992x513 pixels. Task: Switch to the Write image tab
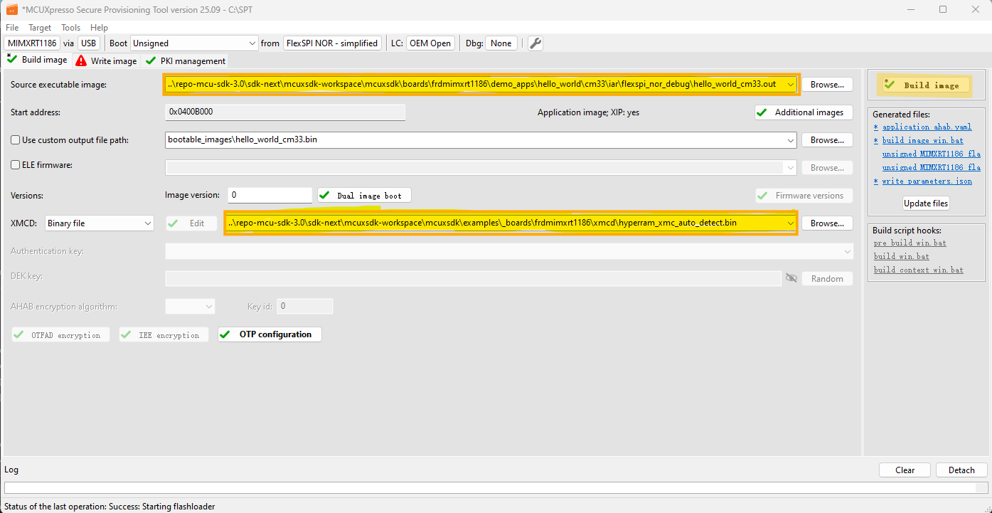[107, 61]
